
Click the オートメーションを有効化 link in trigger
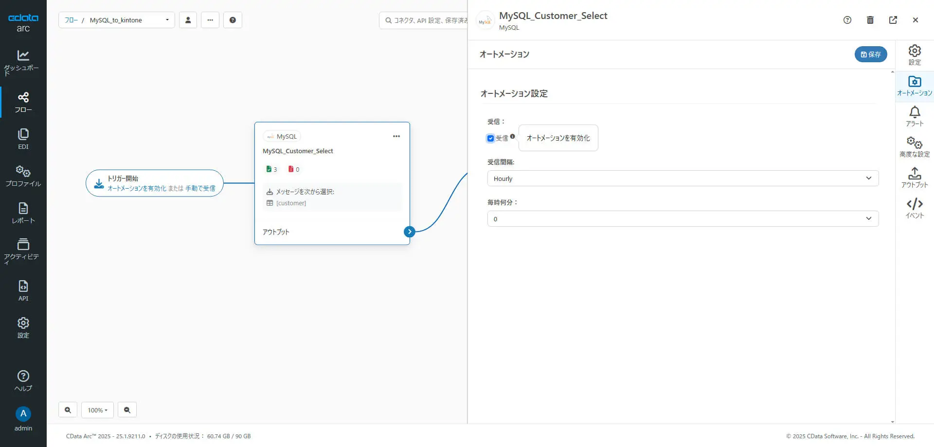click(x=137, y=188)
